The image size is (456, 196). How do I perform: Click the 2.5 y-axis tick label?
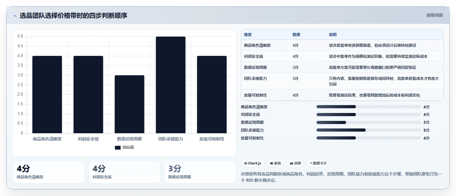pos(20,85)
